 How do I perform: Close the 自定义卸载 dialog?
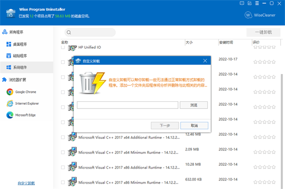tap(205, 61)
